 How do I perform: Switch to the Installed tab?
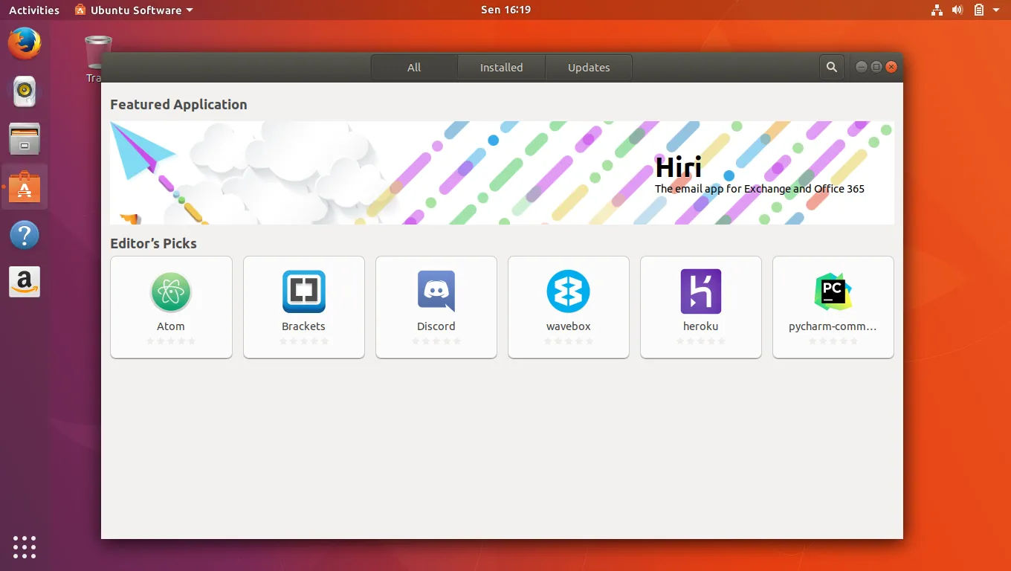coord(501,67)
